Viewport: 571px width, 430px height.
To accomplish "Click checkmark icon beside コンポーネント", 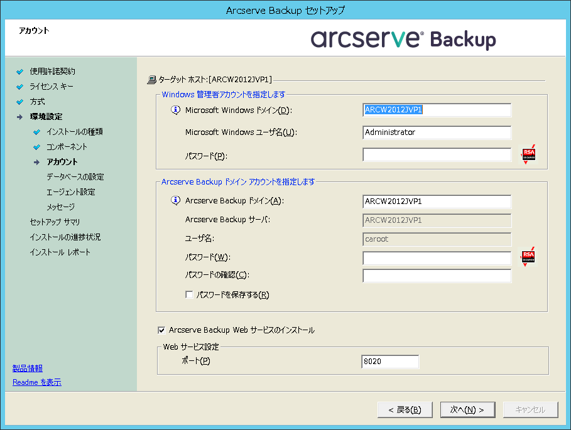I will [x=37, y=148].
